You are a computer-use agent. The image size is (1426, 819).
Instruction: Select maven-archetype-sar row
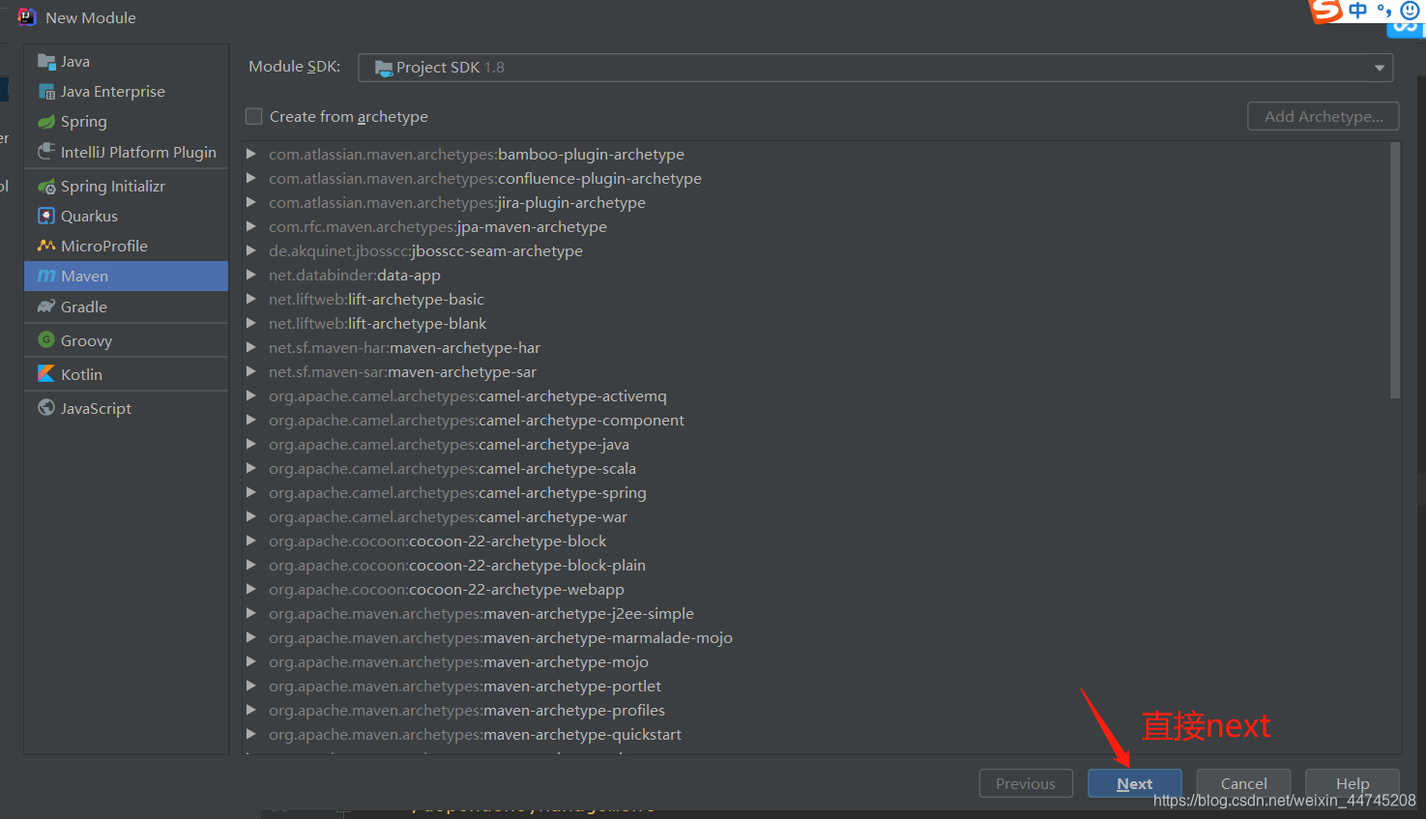[x=817, y=371]
